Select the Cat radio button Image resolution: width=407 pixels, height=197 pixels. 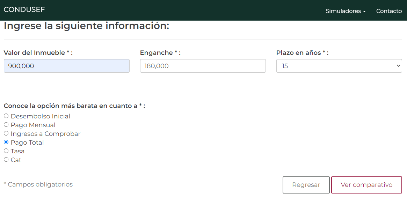pyautogui.click(x=6, y=160)
